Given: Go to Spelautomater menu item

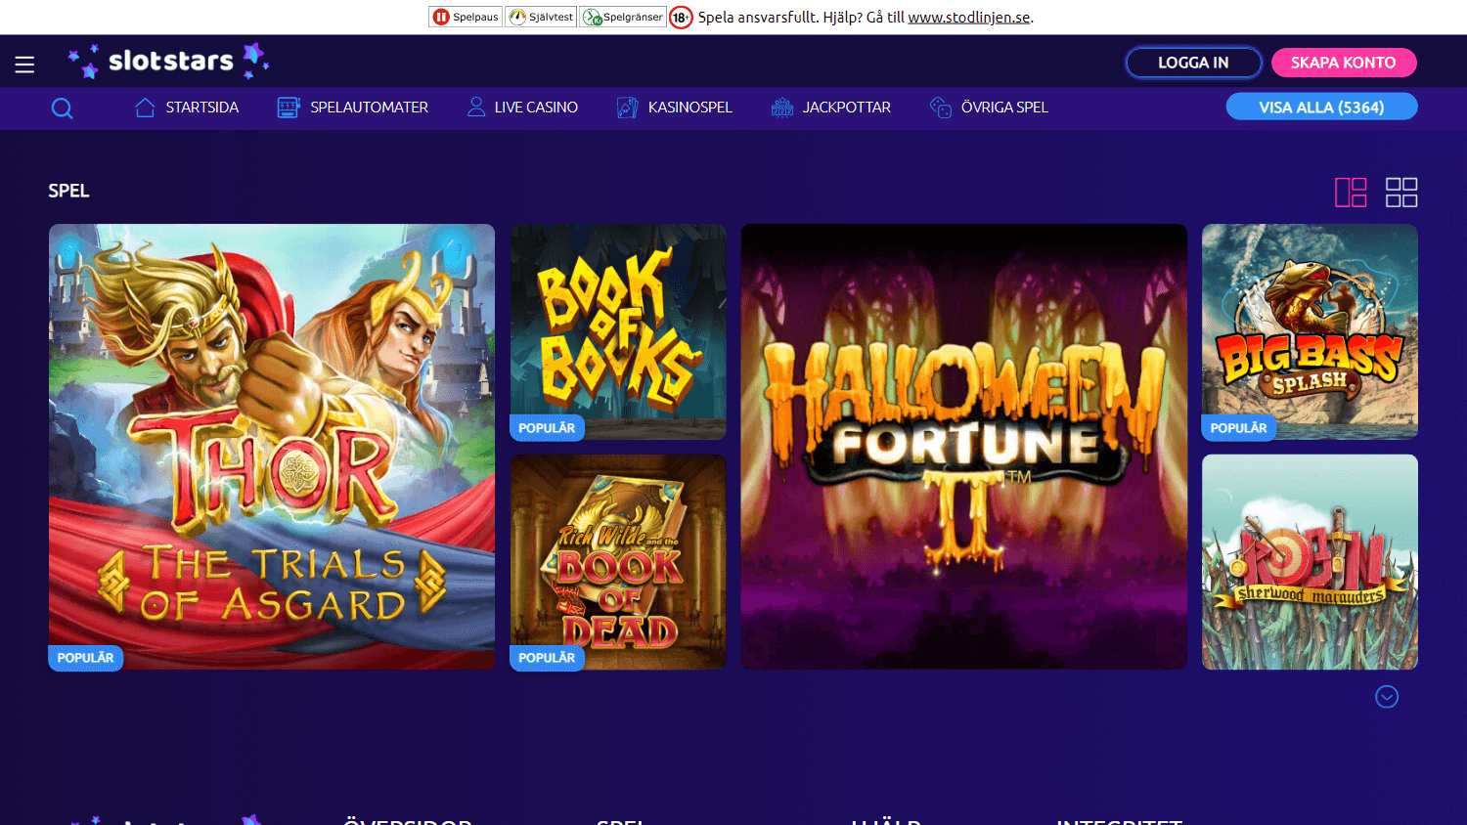Looking at the screenshot, I should pyautogui.click(x=370, y=108).
